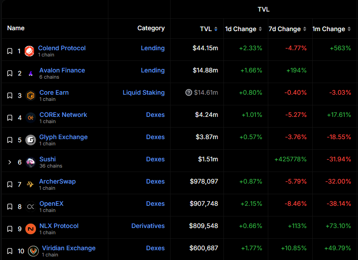
Task: Toggle the bookmark for Viridian Exchange
Action: click(9, 251)
